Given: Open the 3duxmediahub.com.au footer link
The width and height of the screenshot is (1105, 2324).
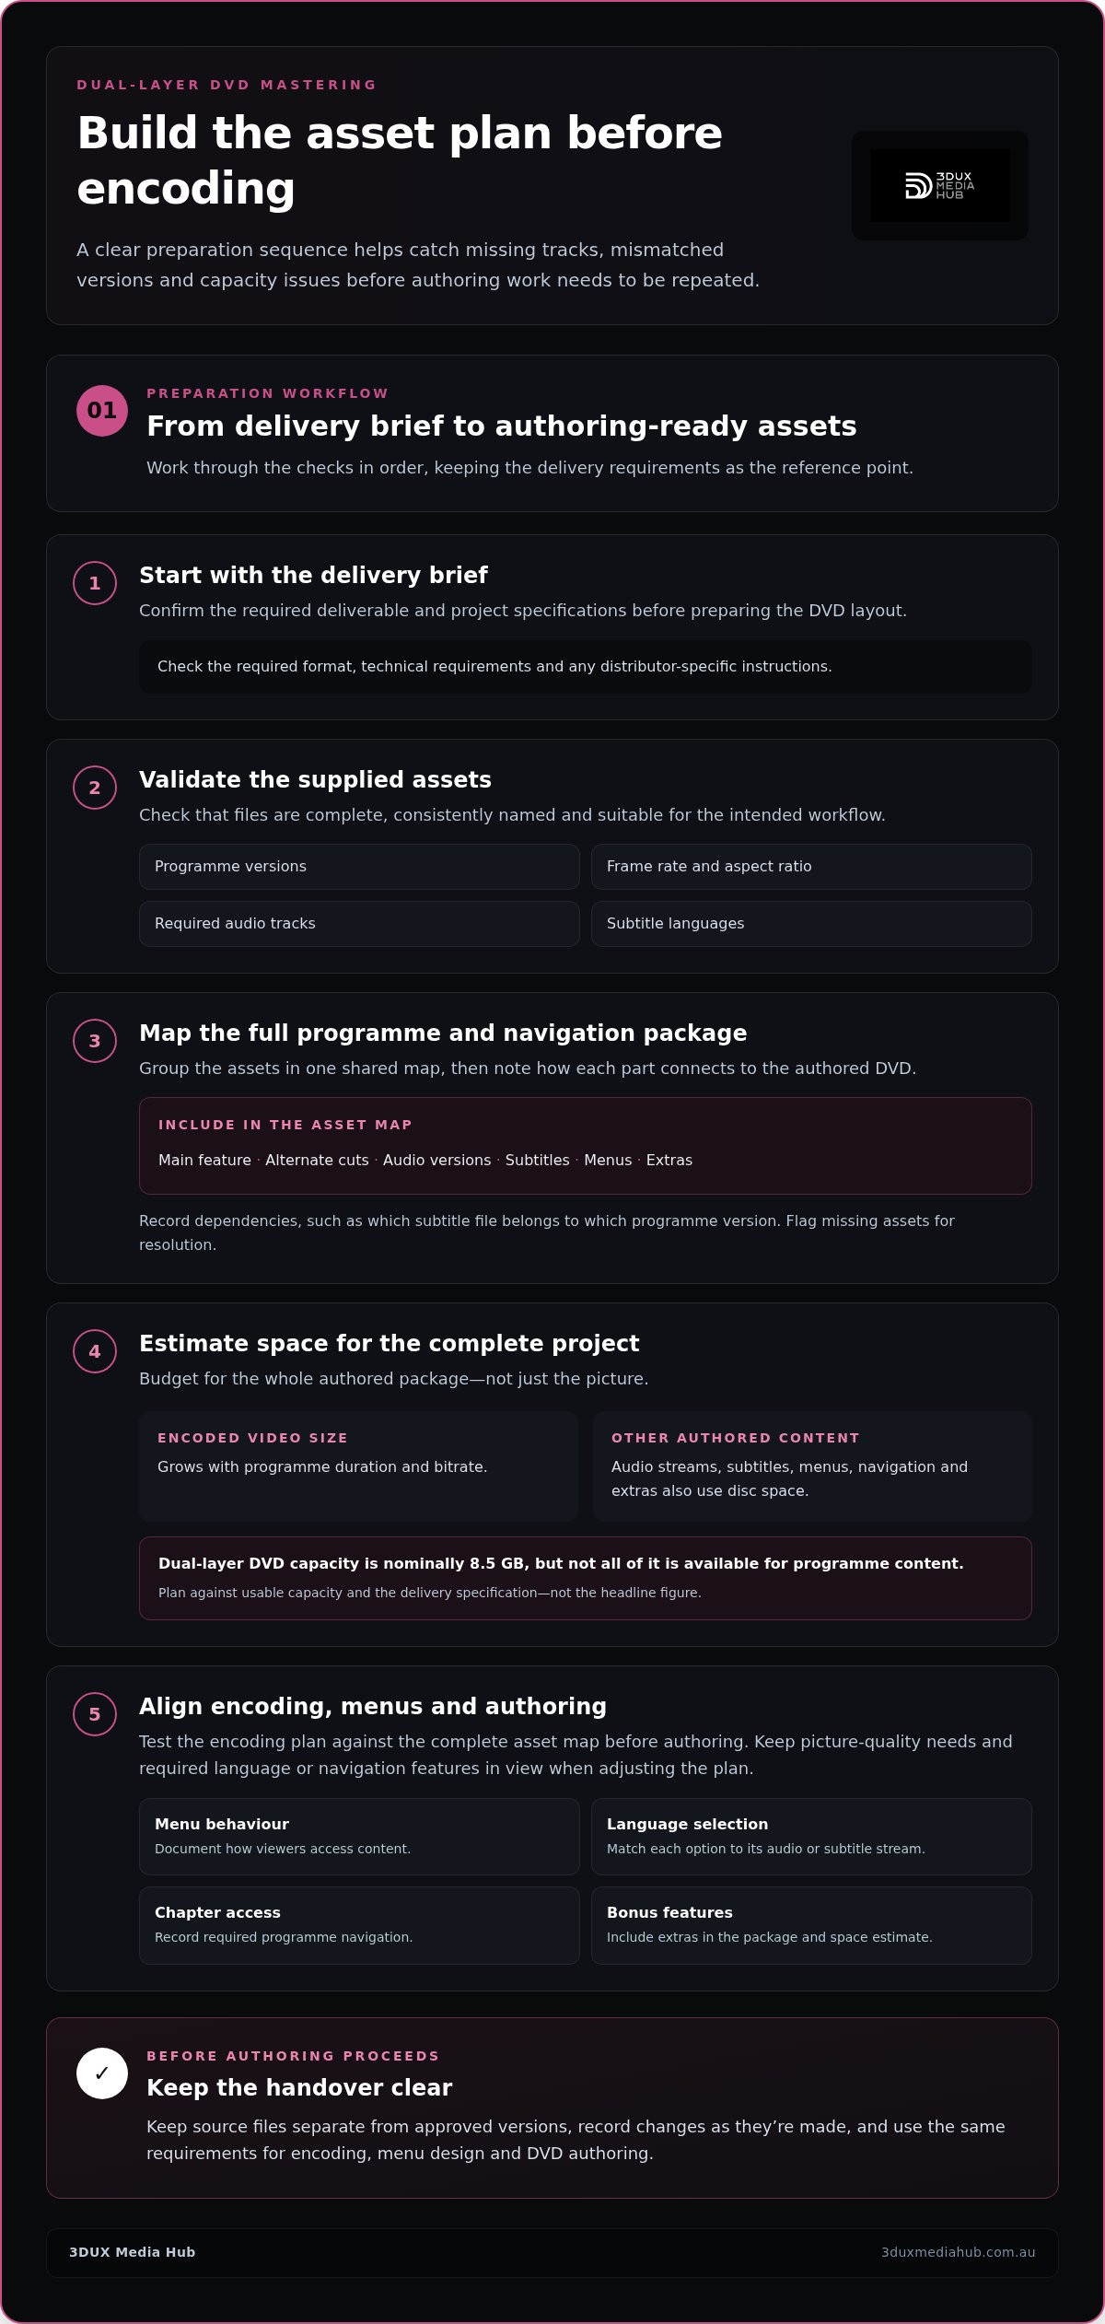Looking at the screenshot, I should point(958,2252).
